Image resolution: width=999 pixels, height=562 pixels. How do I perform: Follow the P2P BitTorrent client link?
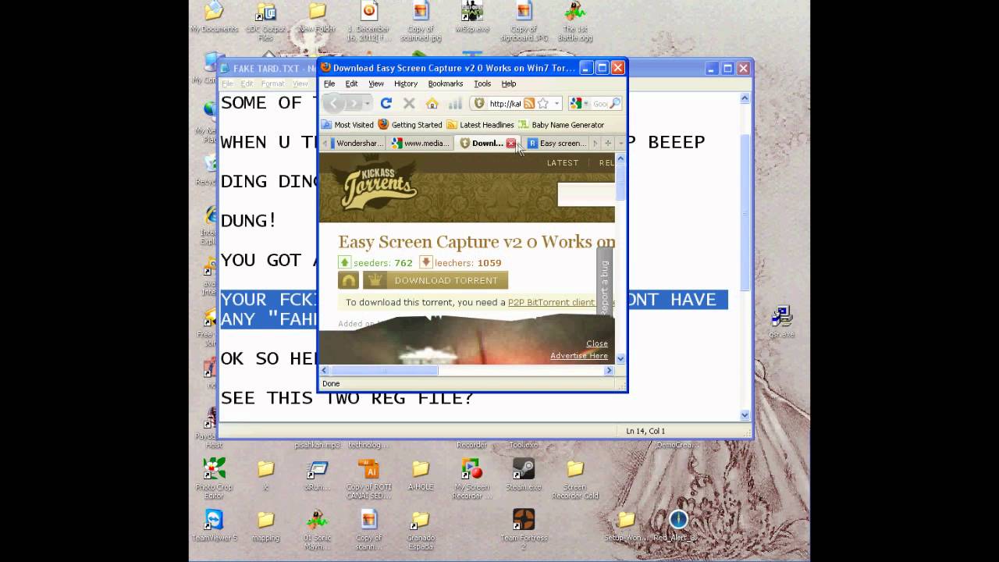pos(551,302)
